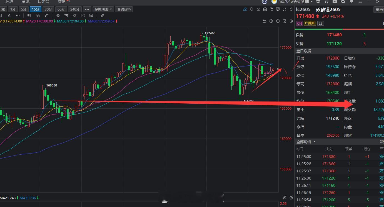Zoom out the chart with the minus icon

pyautogui.click(x=278, y=21)
